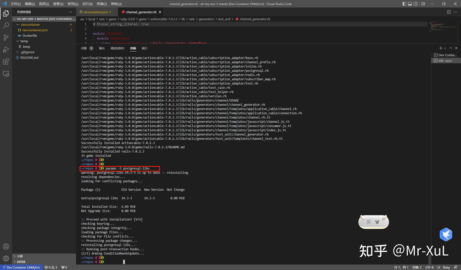This screenshot has height=270, width=461.
Task: Split the editor to the right
Action: (x=449, y=12)
